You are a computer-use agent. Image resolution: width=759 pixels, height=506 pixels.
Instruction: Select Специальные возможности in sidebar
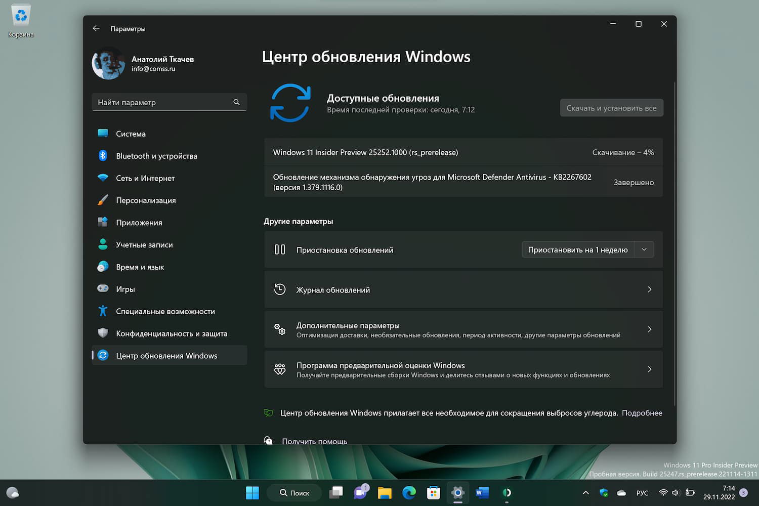166,311
